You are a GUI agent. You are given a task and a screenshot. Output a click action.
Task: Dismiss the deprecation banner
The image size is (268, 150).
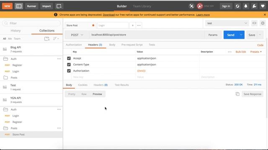pos(265,15)
